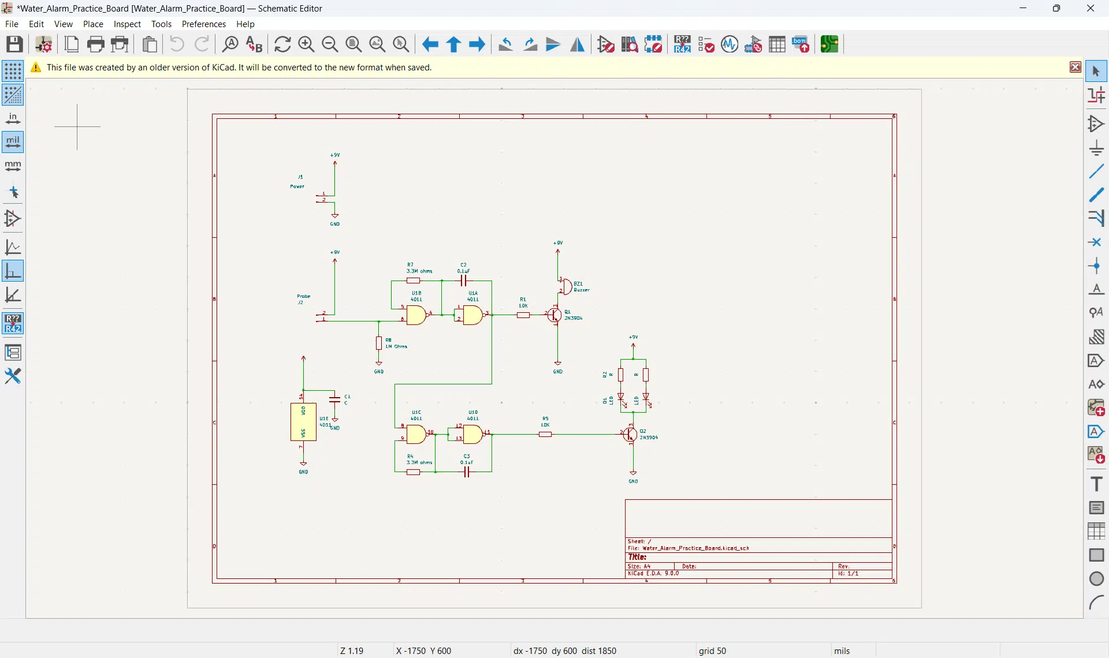Switch units to millimeters
This screenshot has width=1109, height=658.
[x=13, y=166]
